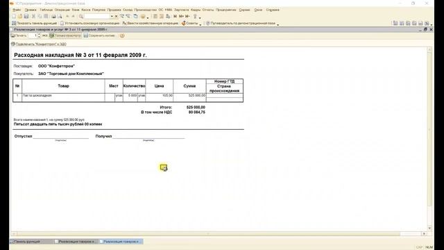
Task: Click 'Ввести хозяйственную операцию' button
Action: [x=151, y=23]
